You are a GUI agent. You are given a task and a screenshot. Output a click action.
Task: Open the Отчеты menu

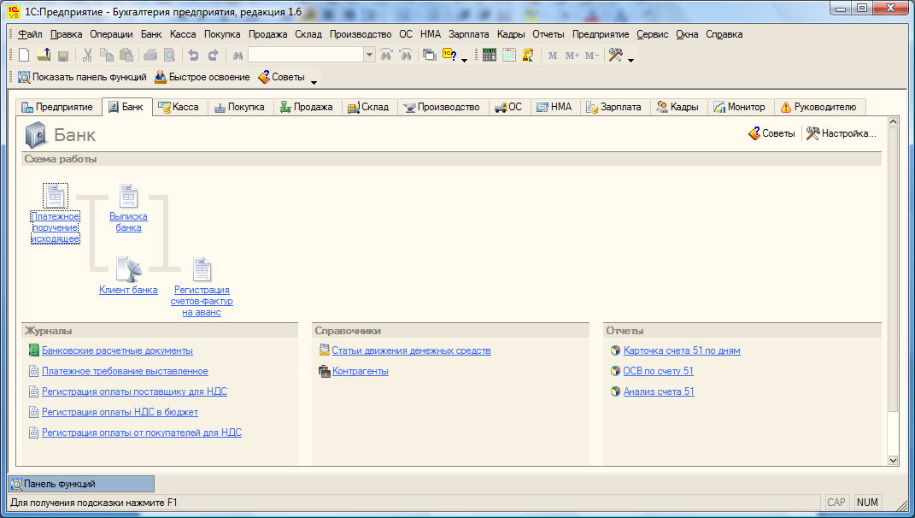(x=548, y=34)
